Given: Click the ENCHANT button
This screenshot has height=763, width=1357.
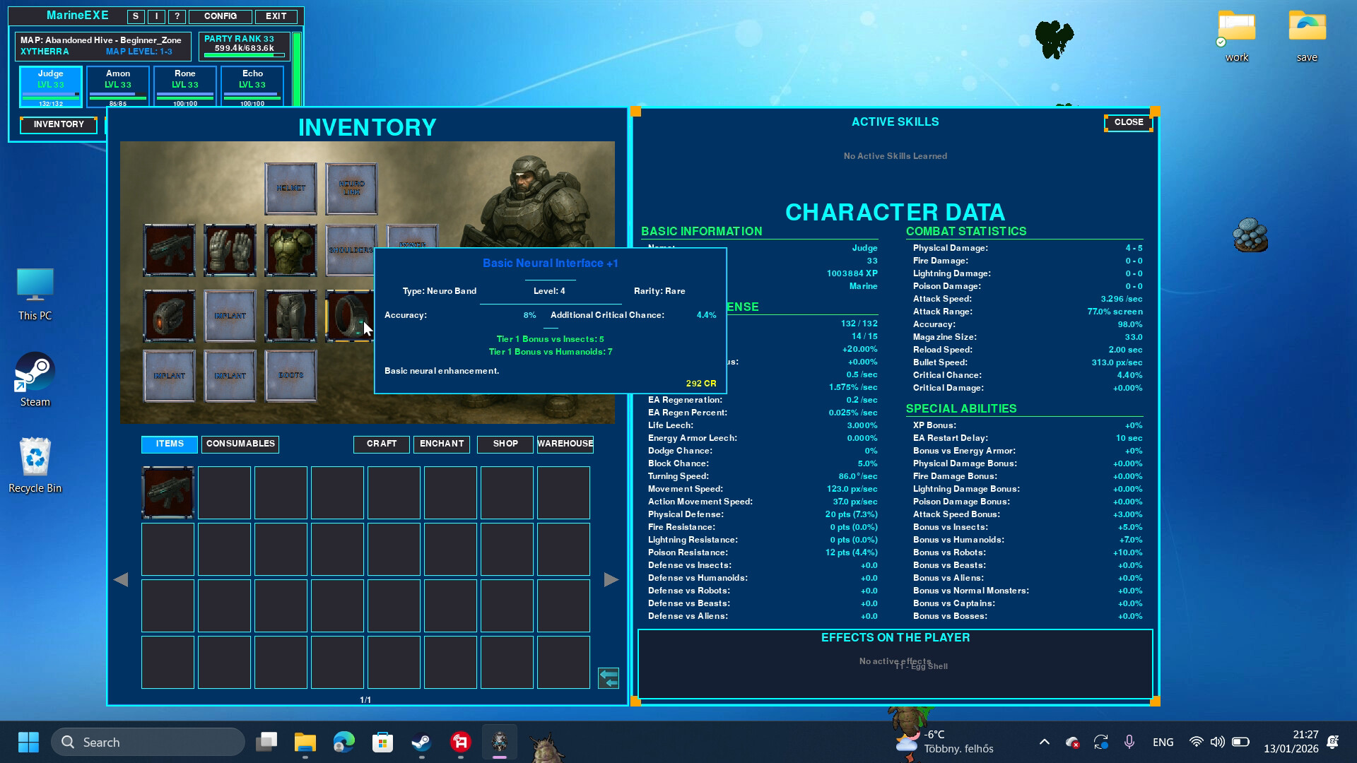Looking at the screenshot, I should click(x=441, y=444).
